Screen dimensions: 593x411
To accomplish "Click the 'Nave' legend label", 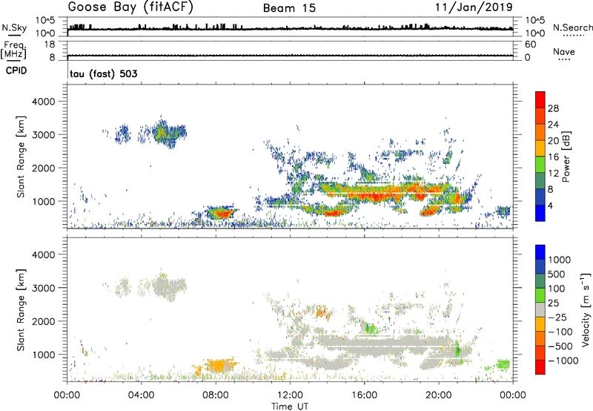I will pos(563,51).
